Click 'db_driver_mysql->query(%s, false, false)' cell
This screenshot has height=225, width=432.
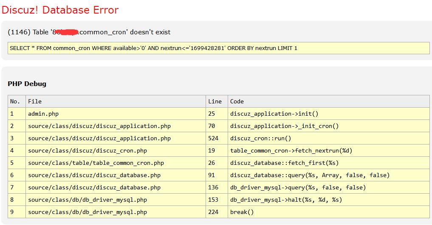pos(329,188)
